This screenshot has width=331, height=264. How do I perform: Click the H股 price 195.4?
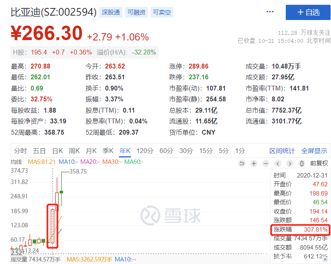(39, 52)
